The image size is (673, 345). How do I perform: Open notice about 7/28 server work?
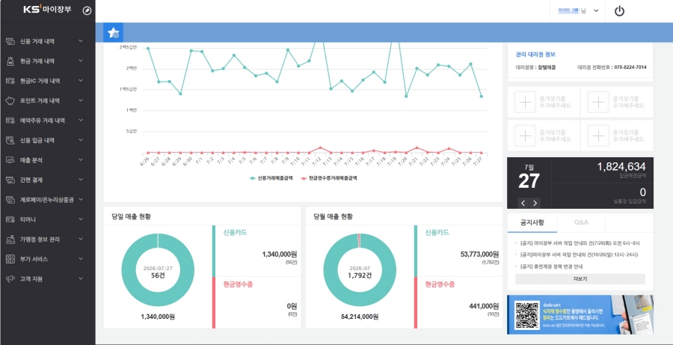point(580,243)
